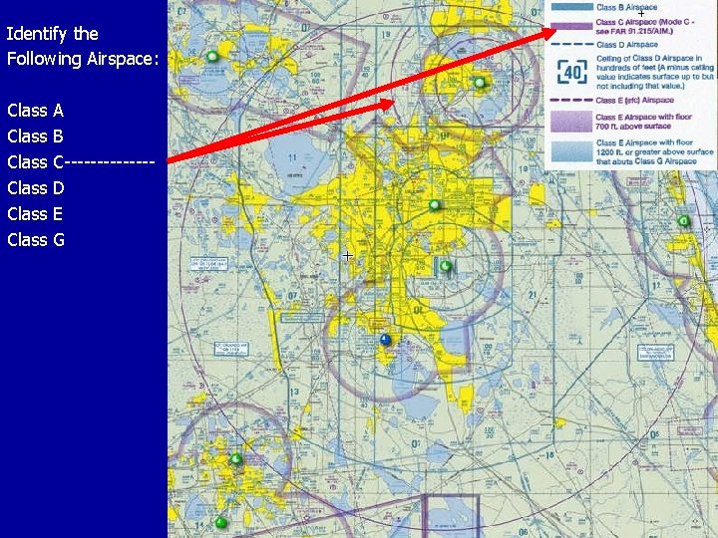Image resolution: width=718 pixels, height=538 pixels.
Task: Click green pin beside the number 14
Action: coord(221,522)
